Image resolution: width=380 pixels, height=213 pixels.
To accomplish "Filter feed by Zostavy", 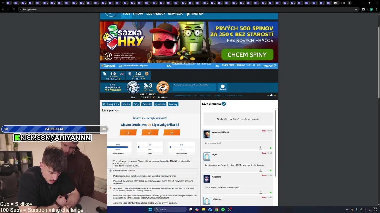I will click(173, 104).
